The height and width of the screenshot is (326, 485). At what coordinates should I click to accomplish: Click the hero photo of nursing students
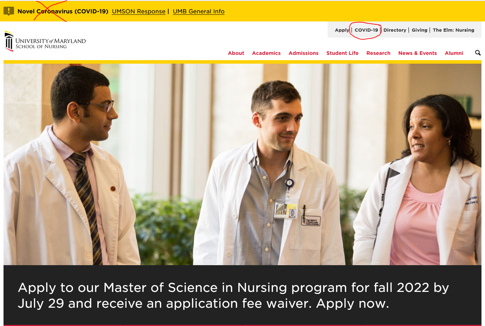click(242, 164)
